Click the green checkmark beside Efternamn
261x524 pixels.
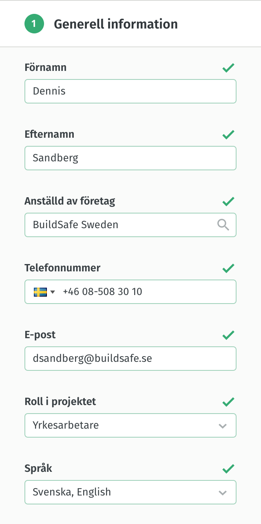pos(228,134)
